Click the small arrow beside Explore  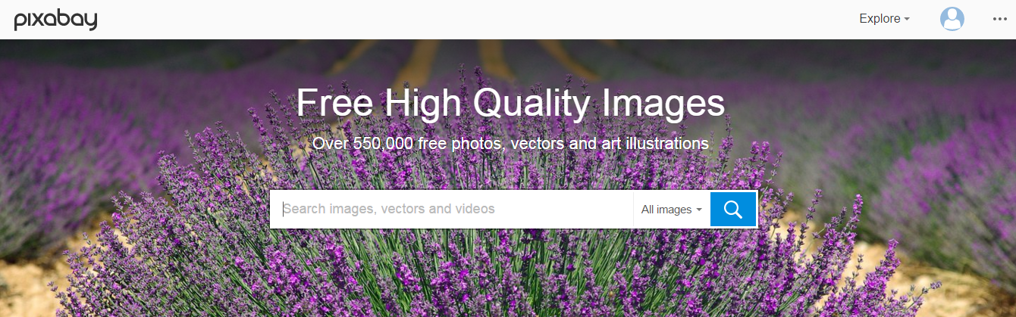click(x=907, y=20)
